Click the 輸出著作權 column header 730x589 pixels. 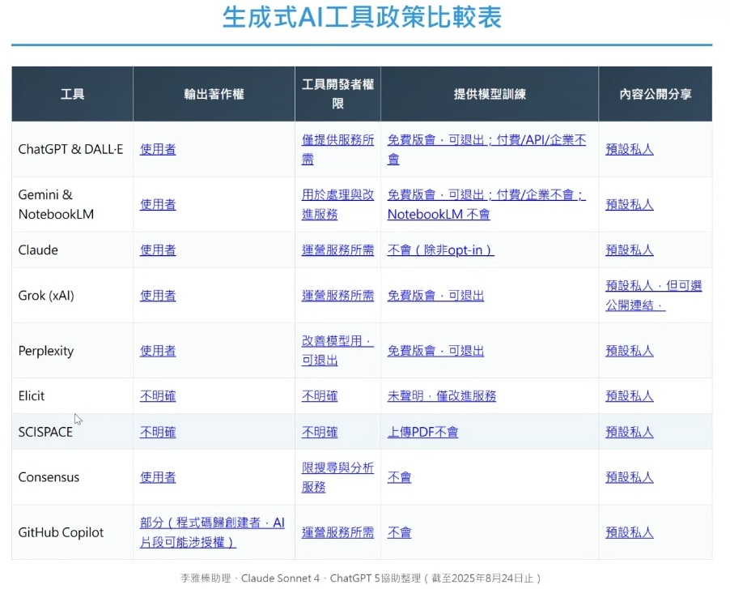214,94
